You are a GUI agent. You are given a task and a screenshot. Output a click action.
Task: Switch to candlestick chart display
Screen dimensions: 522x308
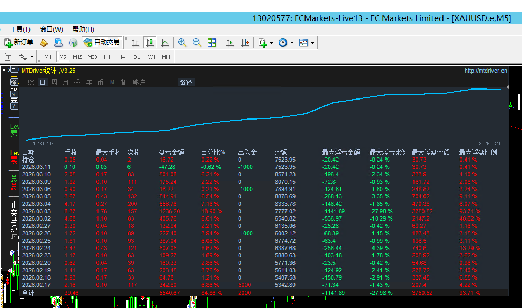(x=150, y=43)
